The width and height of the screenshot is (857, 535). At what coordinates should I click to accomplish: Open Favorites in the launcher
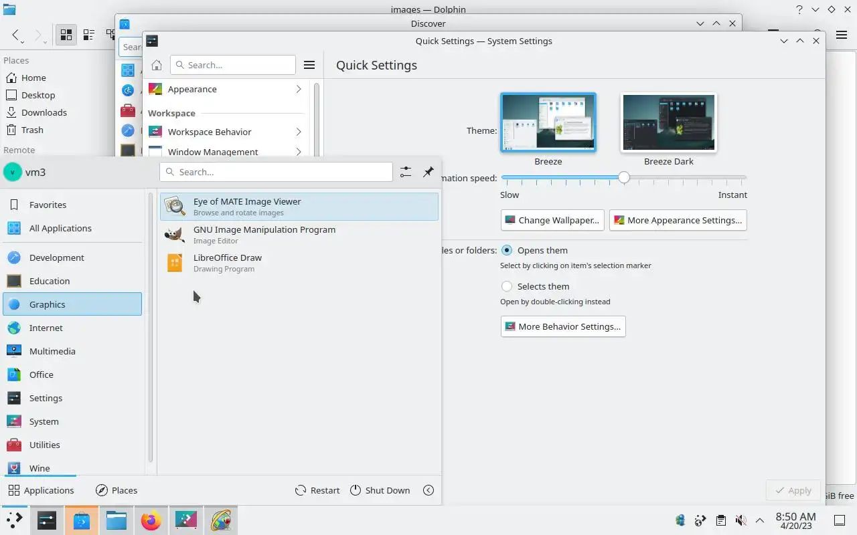coord(72,205)
